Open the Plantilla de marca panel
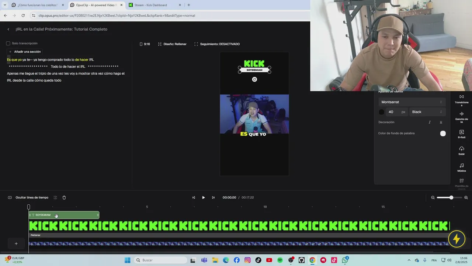This screenshot has height=266, width=472. [x=461, y=184]
